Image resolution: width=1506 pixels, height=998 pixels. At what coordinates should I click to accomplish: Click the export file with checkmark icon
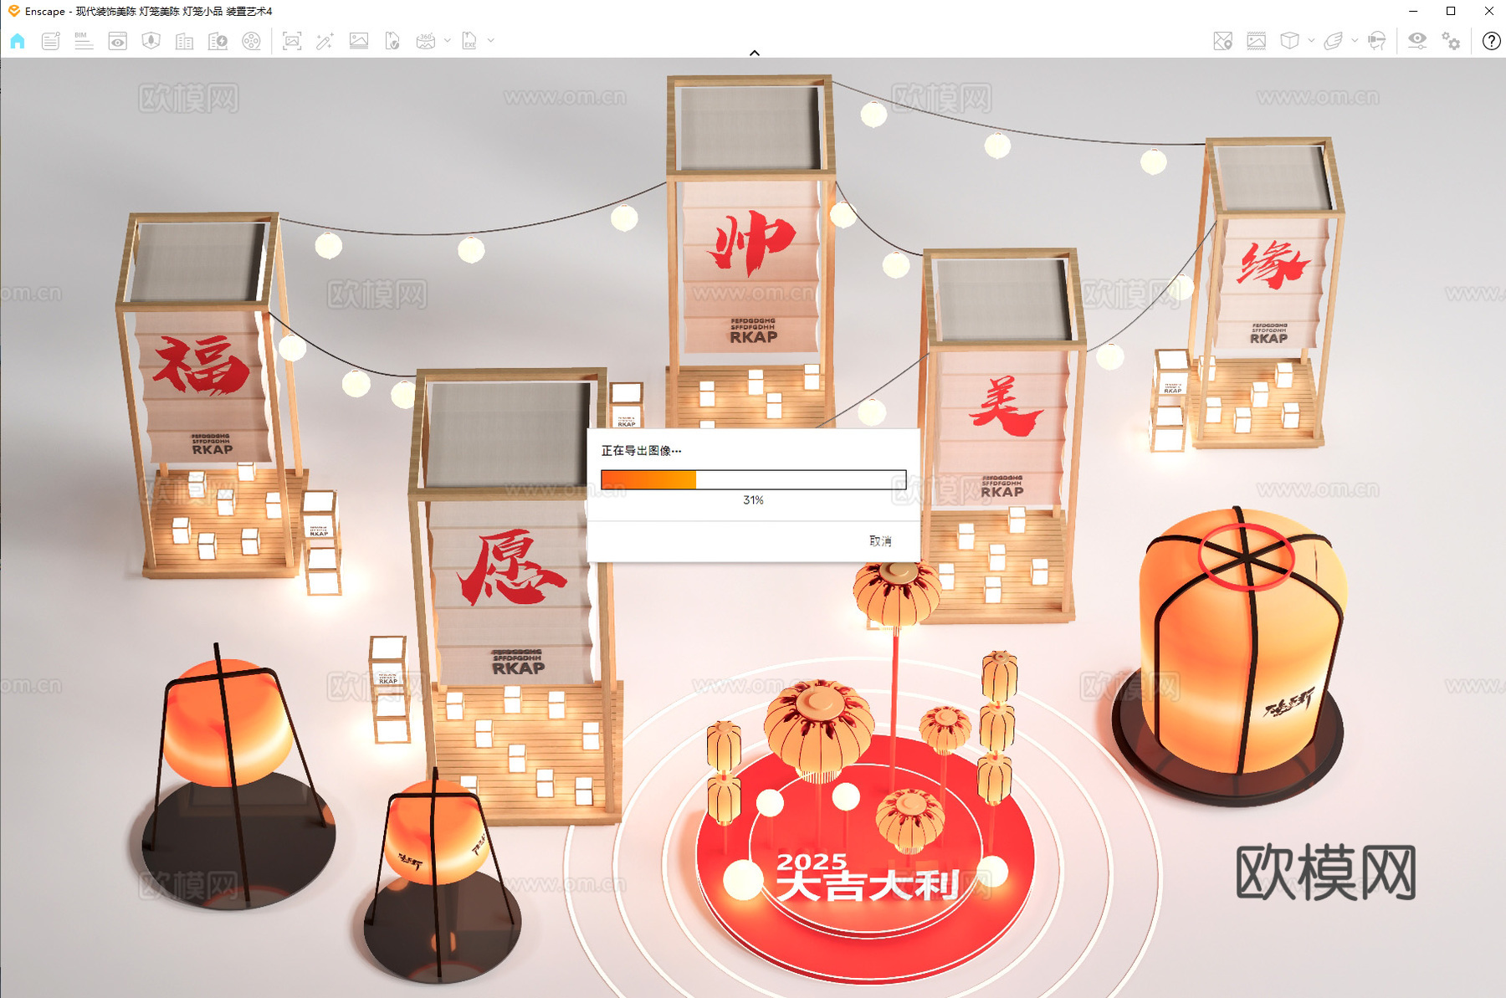pyautogui.click(x=392, y=40)
